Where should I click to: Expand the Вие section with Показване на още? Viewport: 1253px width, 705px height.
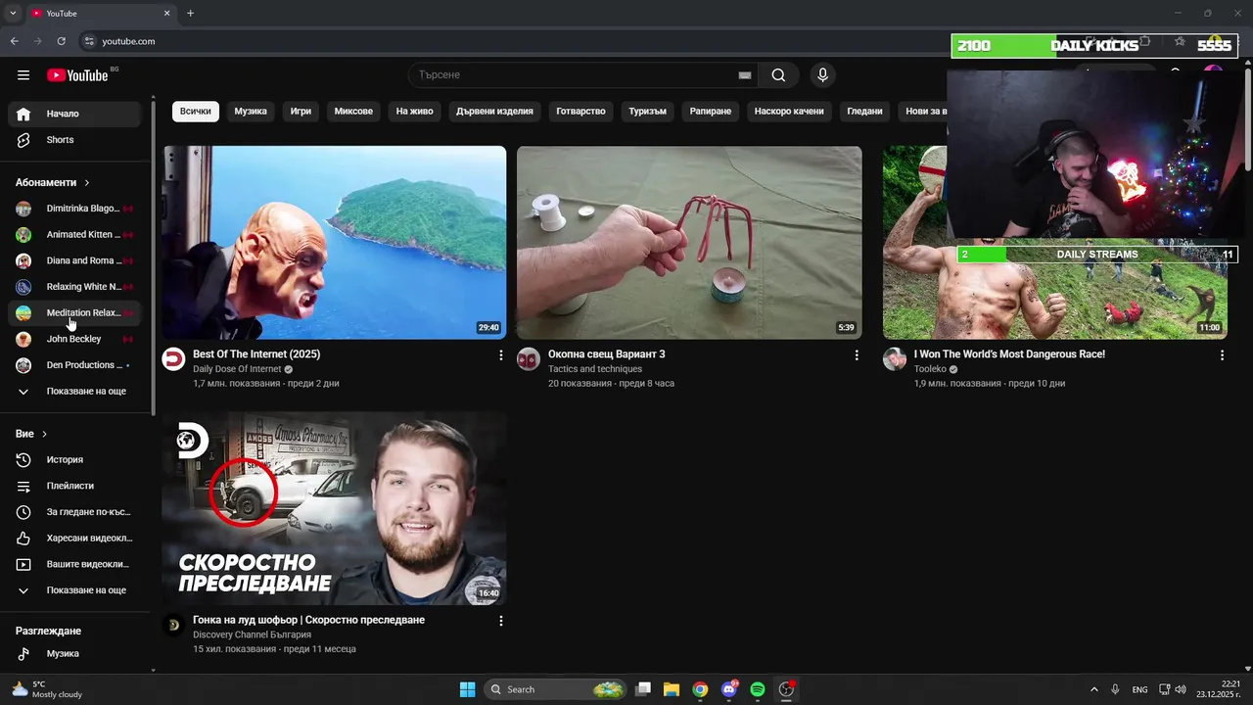(74, 590)
